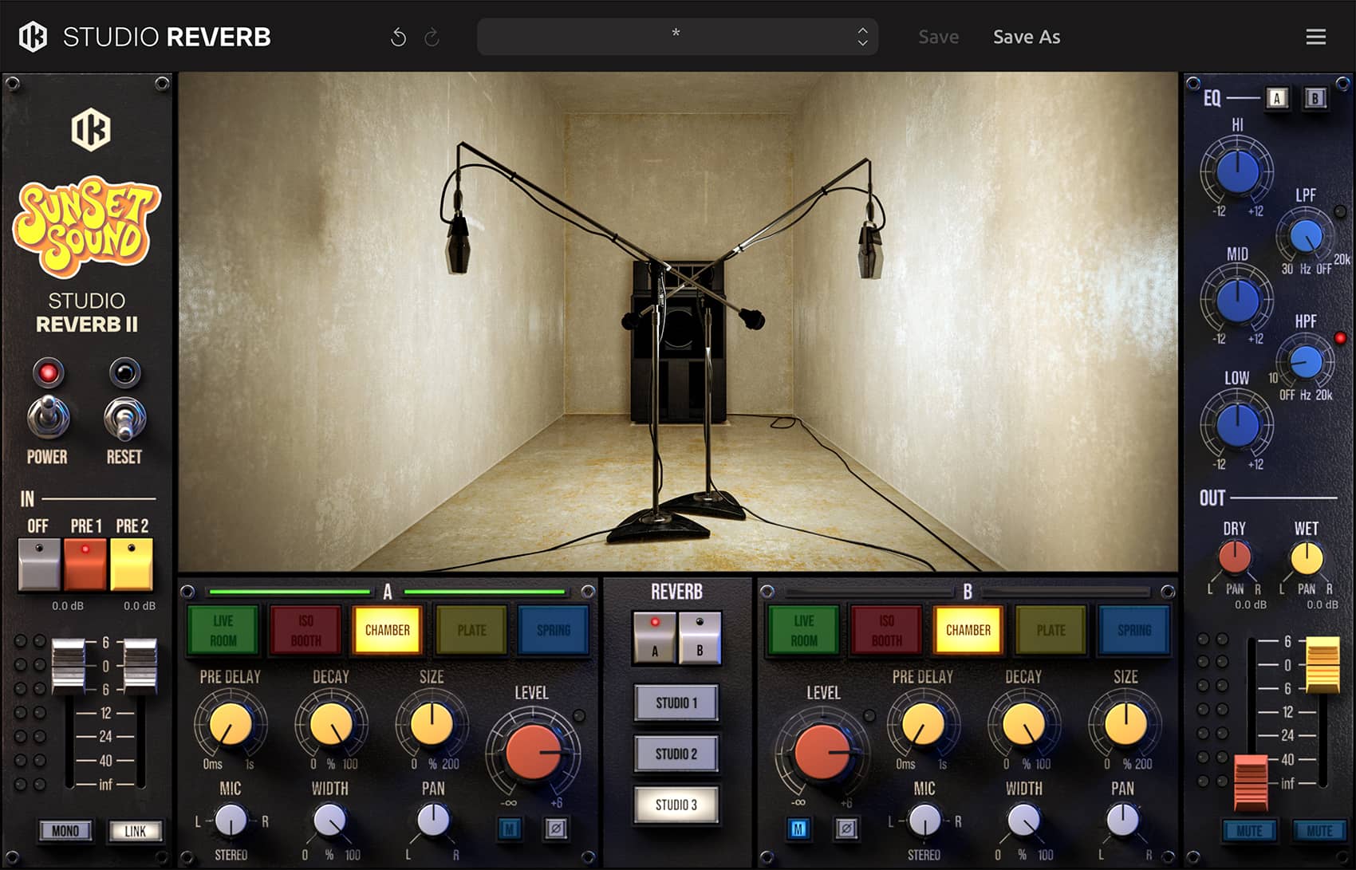Screen dimensions: 1356x870
Task: Flip the Power toggle switch
Action: (x=48, y=417)
